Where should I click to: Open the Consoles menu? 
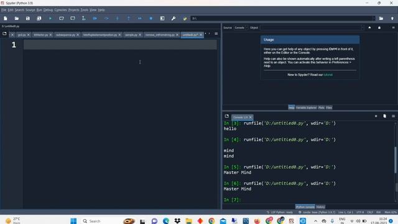click(x=61, y=10)
